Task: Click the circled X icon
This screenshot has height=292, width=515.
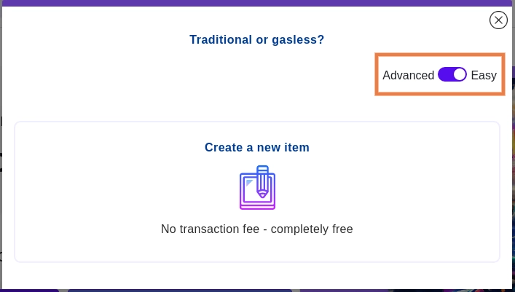Action: click(498, 20)
